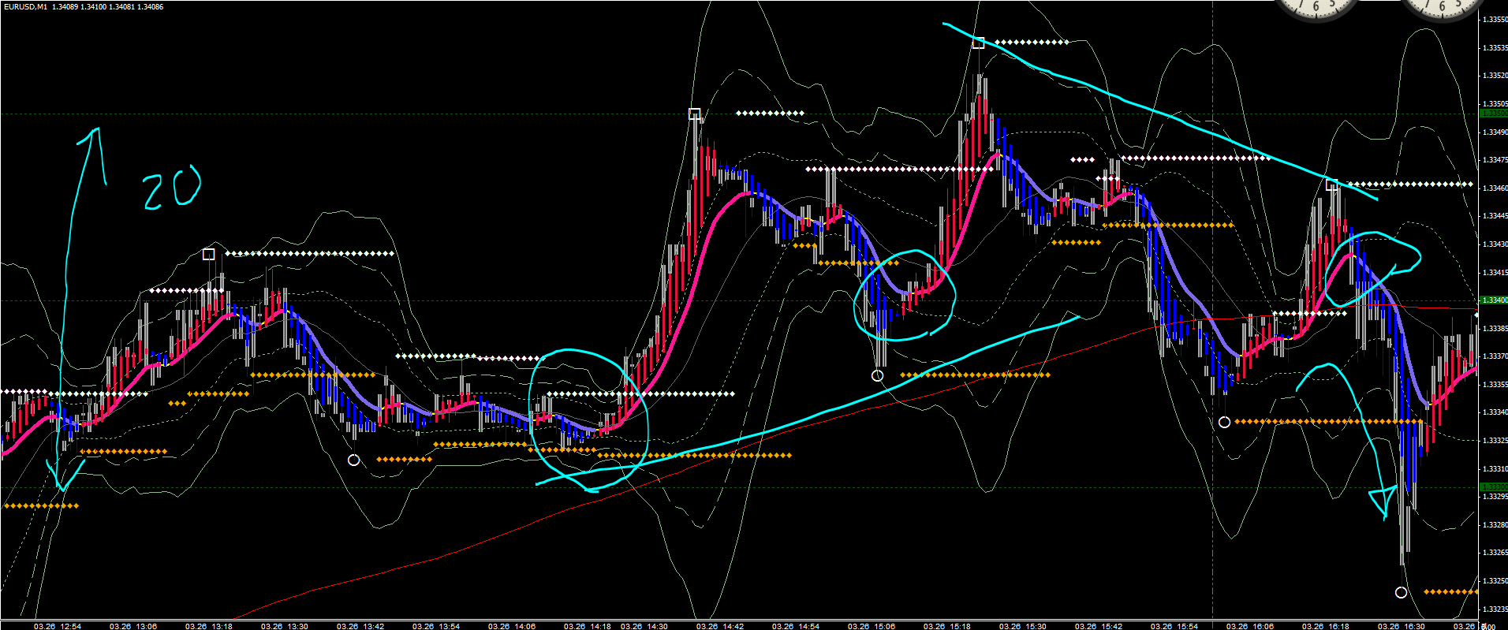This screenshot has height=630, width=1508.
Task: Click the 1.33535 price axis label
Action: click(1495, 48)
